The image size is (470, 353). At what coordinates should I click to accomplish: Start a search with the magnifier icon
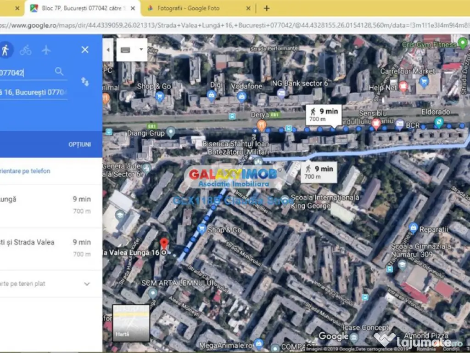point(60,72)
